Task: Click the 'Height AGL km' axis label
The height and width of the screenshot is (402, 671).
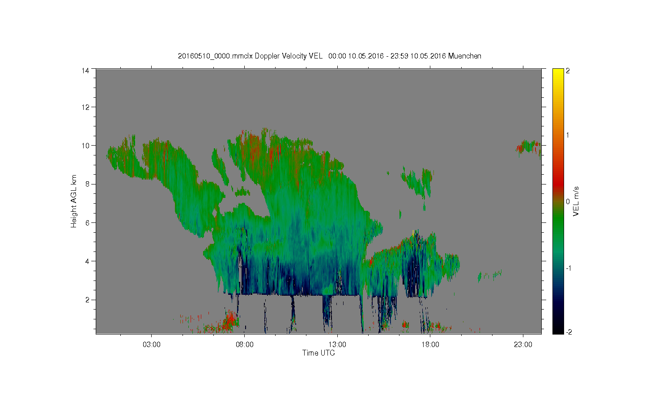Action: [74, 201]
